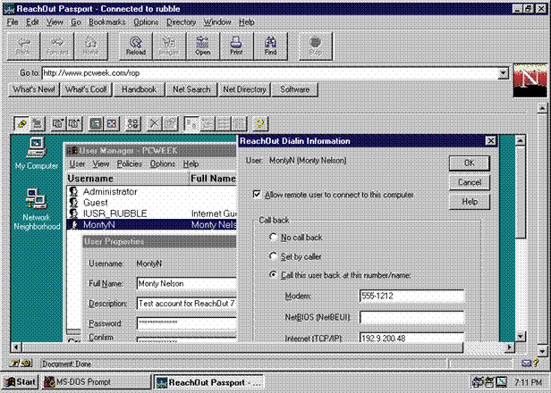Switch to MS-DOS Prompt taskbar button
Image resolution: width=551 pixels, height=393 pixels.
96,381
